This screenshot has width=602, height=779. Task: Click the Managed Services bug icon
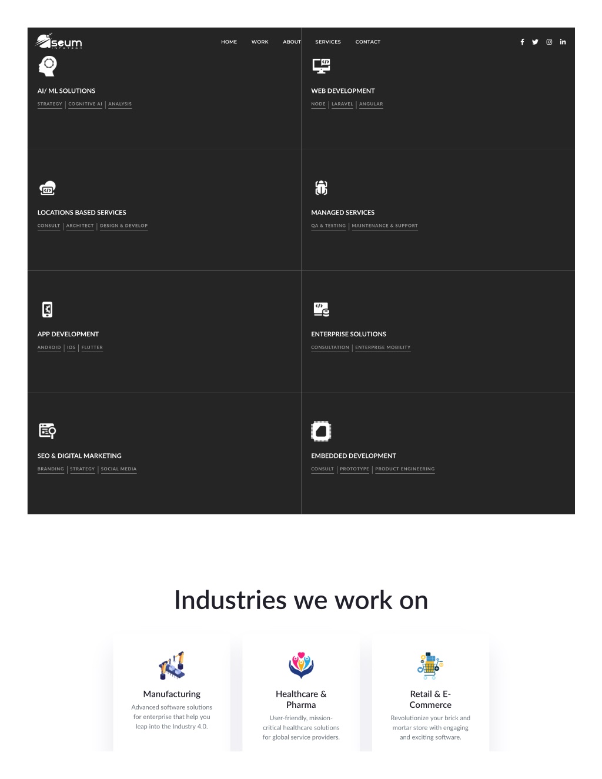[321, 188]
